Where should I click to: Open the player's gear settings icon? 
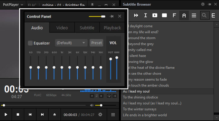click(x=100, y=115)
